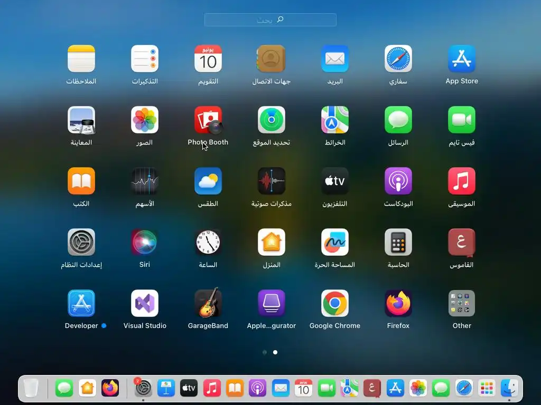Launch Firefox from the Launchpad grid

point(398,303)
